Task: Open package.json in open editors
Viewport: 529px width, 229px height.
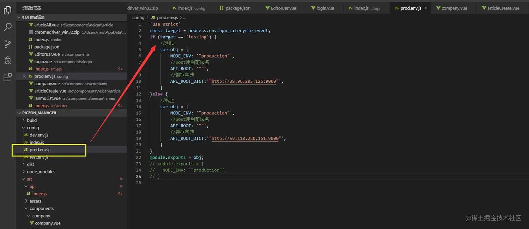Action: pyautogui.click(x=71, y=47)
